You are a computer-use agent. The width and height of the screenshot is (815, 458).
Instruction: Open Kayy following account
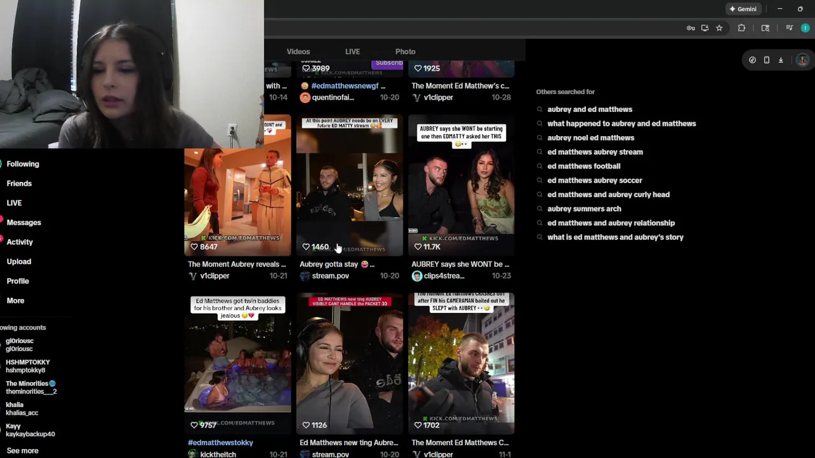coord(30,430)
